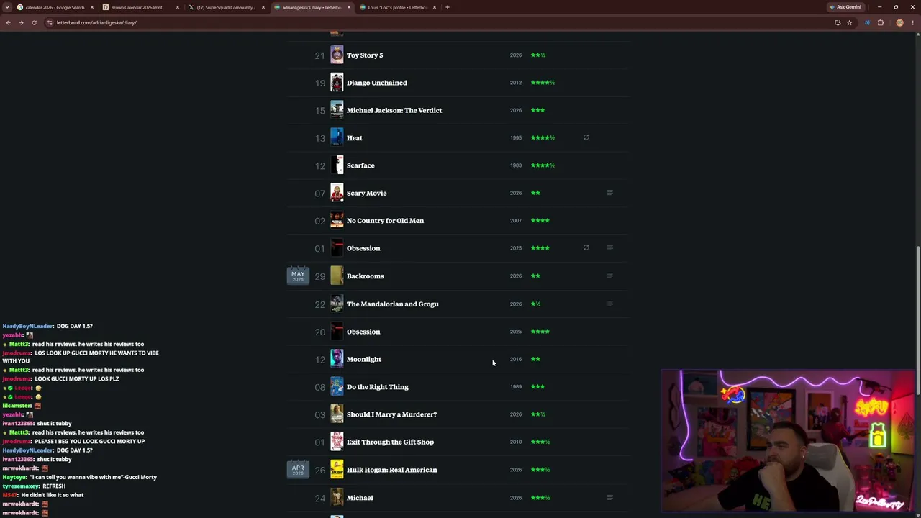Click No Country for Old Men title
This screenshot has width=921, height=518.
point(385,221)
